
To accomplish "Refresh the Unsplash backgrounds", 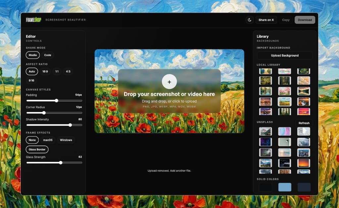I will click(x=304, y=123).
